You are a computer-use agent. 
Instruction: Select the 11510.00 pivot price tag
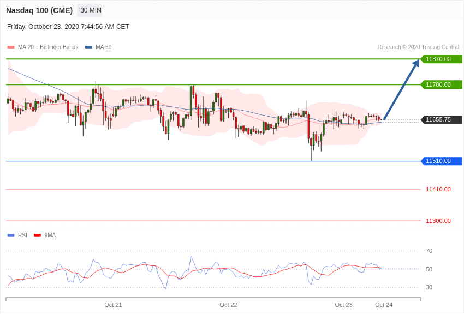(441, 161)
